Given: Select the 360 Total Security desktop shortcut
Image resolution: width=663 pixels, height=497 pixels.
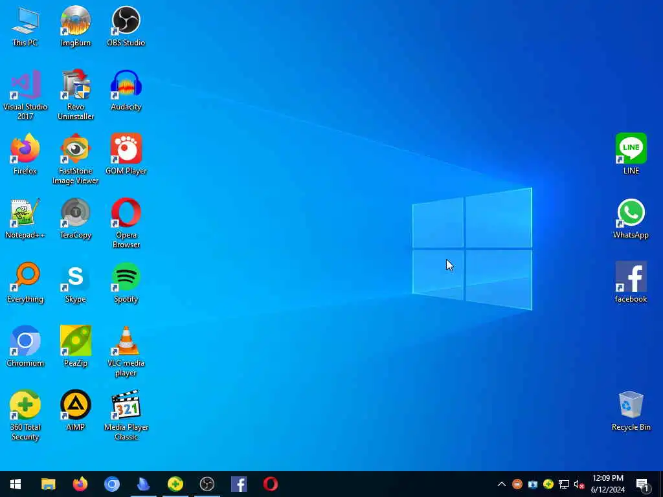Looking at the screenshot, I should tap(25, 415).
